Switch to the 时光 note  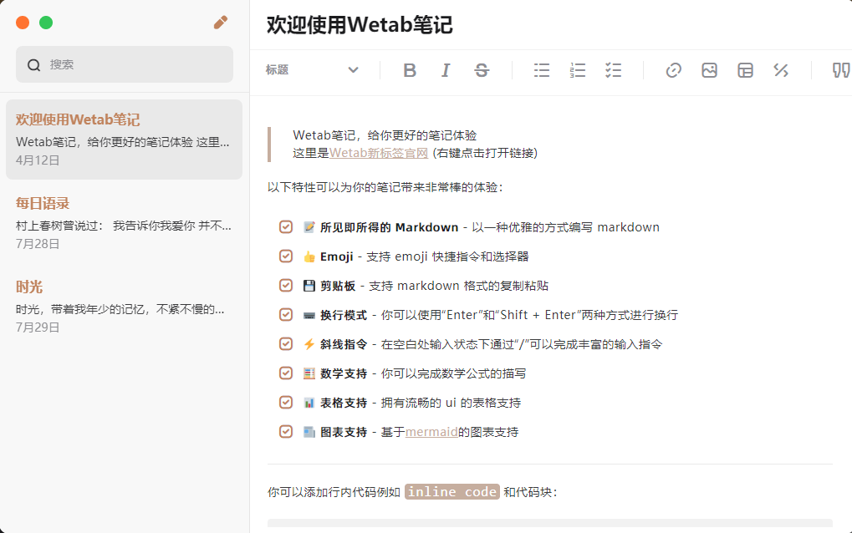(124, 305)
